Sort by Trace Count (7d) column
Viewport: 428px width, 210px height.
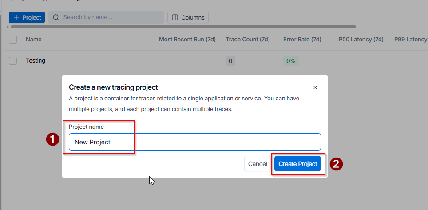click(x=248, y=40)
